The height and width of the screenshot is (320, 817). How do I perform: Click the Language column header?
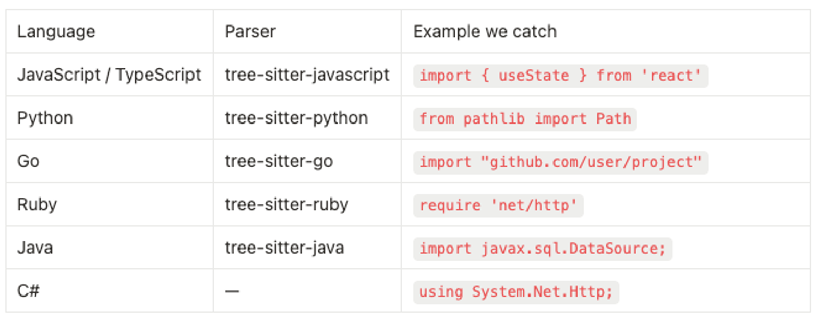[56, 32]
